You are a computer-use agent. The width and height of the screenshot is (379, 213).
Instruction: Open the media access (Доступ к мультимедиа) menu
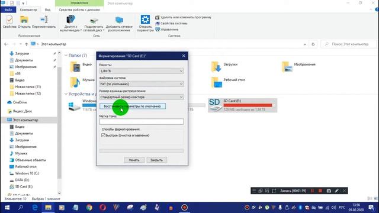[70, 24]
